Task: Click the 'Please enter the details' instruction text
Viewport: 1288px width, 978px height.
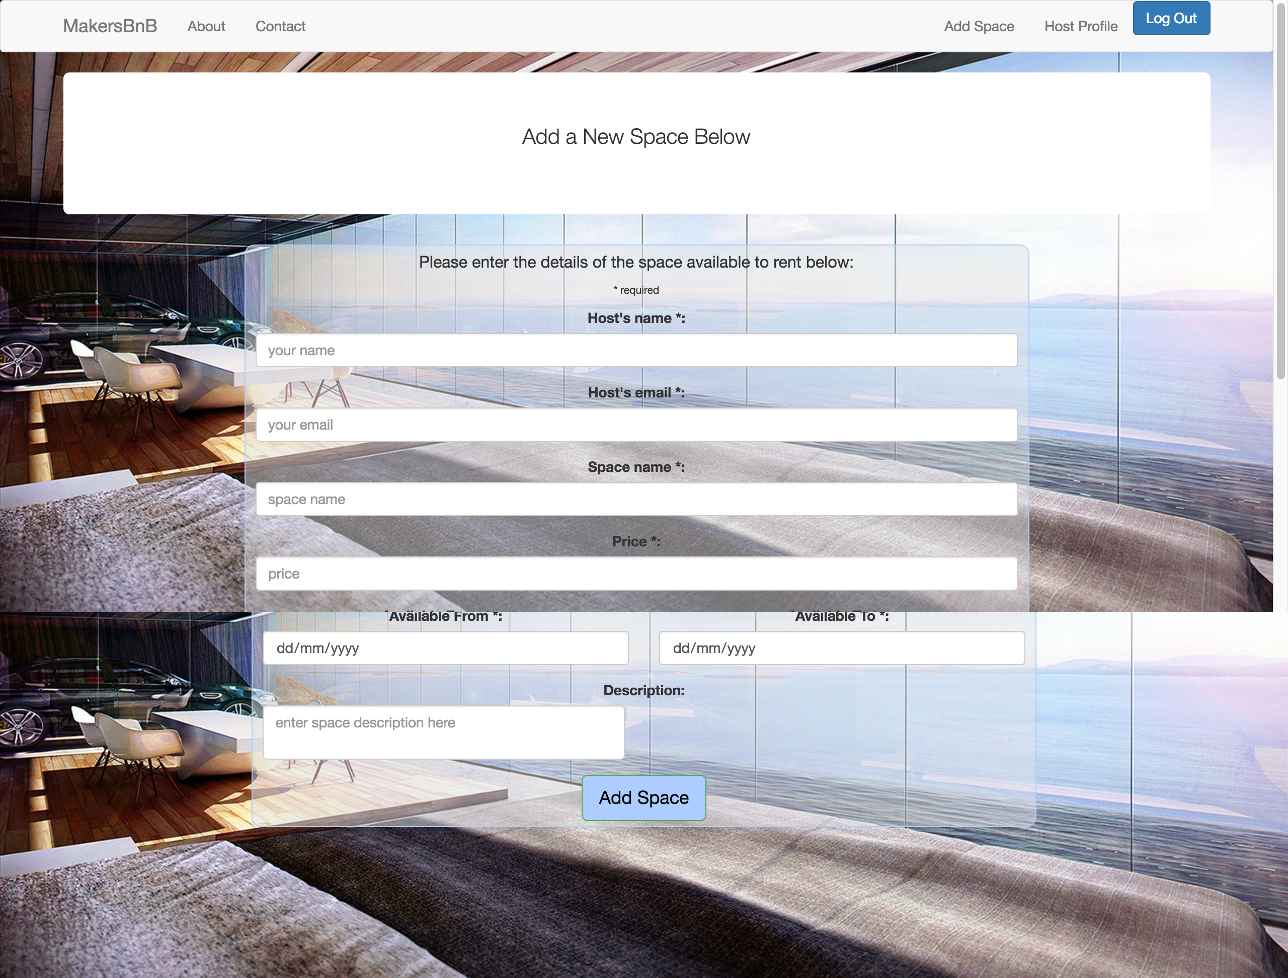Action: pyautogui.click(x=636, y=263)
